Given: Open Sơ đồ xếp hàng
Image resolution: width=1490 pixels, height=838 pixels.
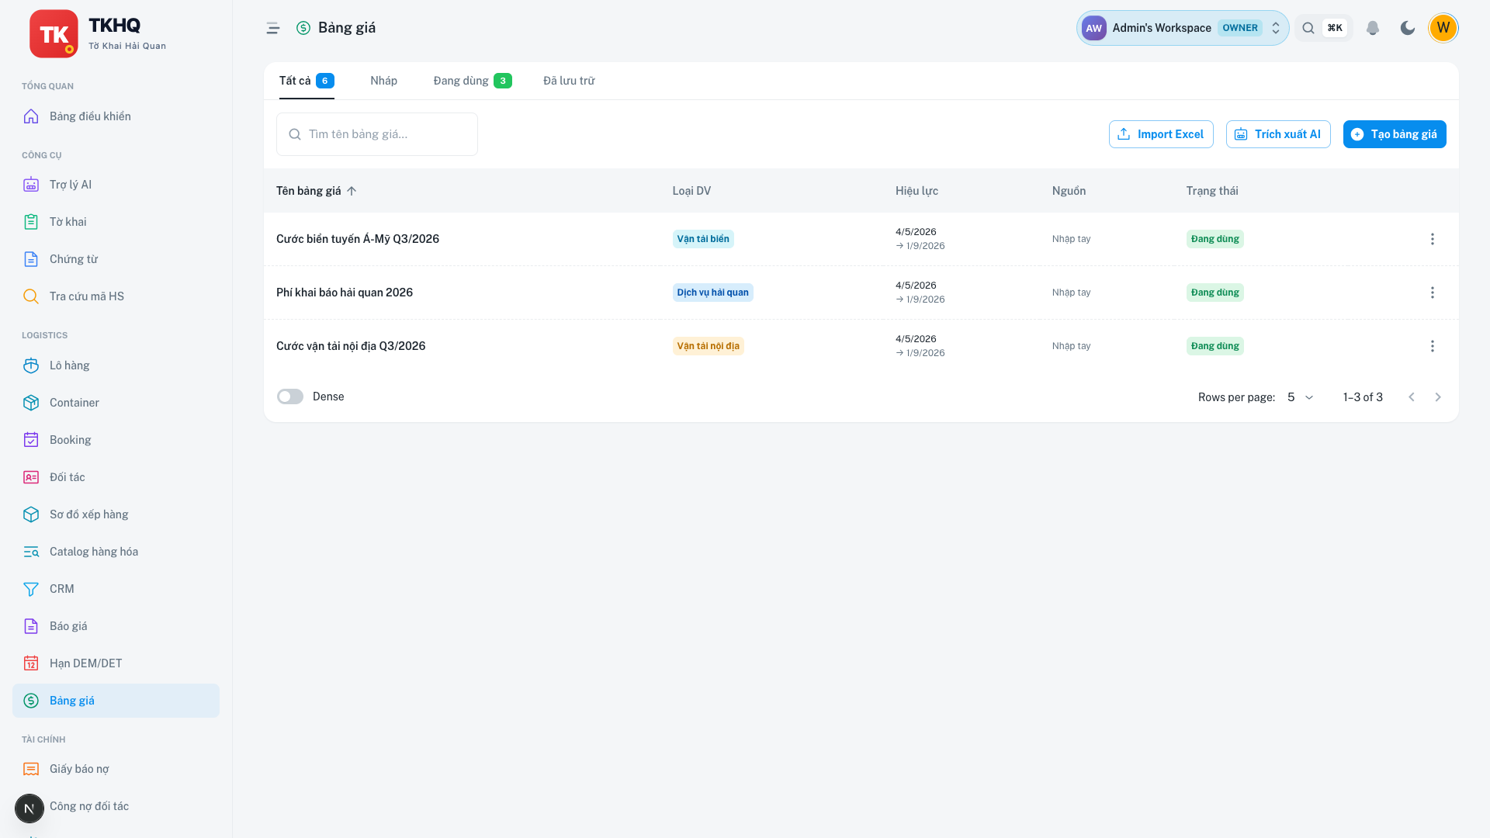Looking at the screenshot, I should pos(116,514).
